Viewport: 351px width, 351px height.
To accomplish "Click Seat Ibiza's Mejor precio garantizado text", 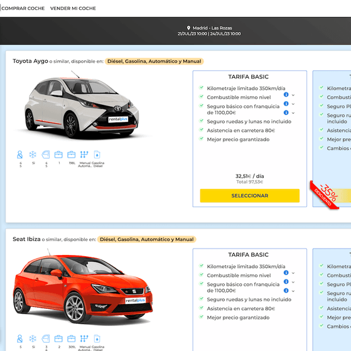I will [x=238, y=318].
